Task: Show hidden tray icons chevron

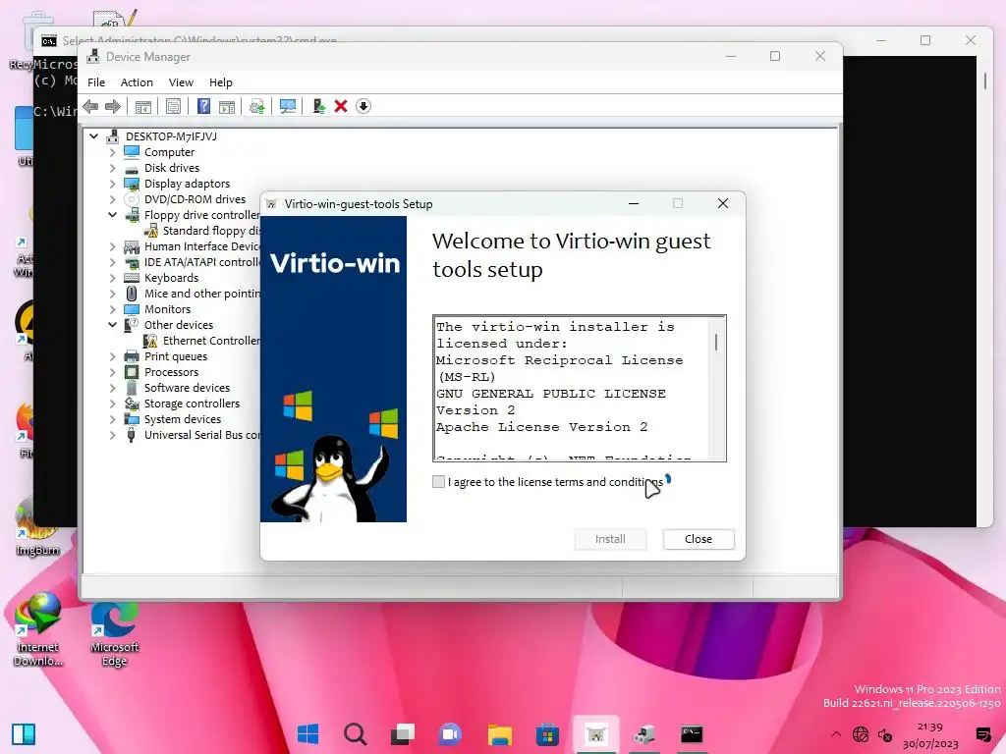Action: coord(835,734)
